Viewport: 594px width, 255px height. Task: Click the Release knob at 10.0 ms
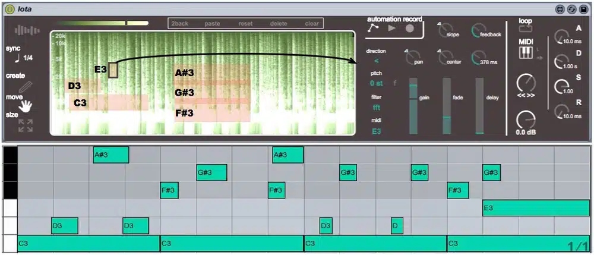561,111
